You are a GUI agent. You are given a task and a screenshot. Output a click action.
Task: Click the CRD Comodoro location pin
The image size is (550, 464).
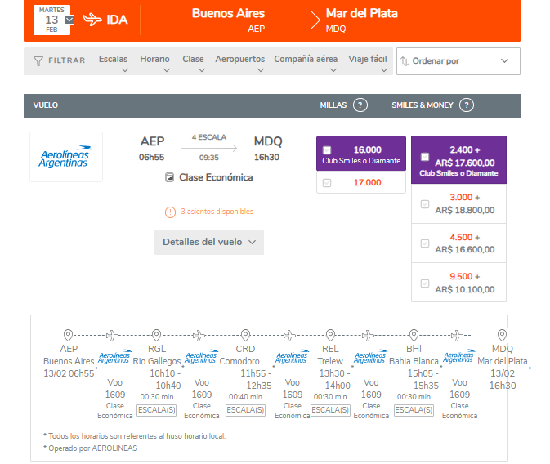pos(245,335)
